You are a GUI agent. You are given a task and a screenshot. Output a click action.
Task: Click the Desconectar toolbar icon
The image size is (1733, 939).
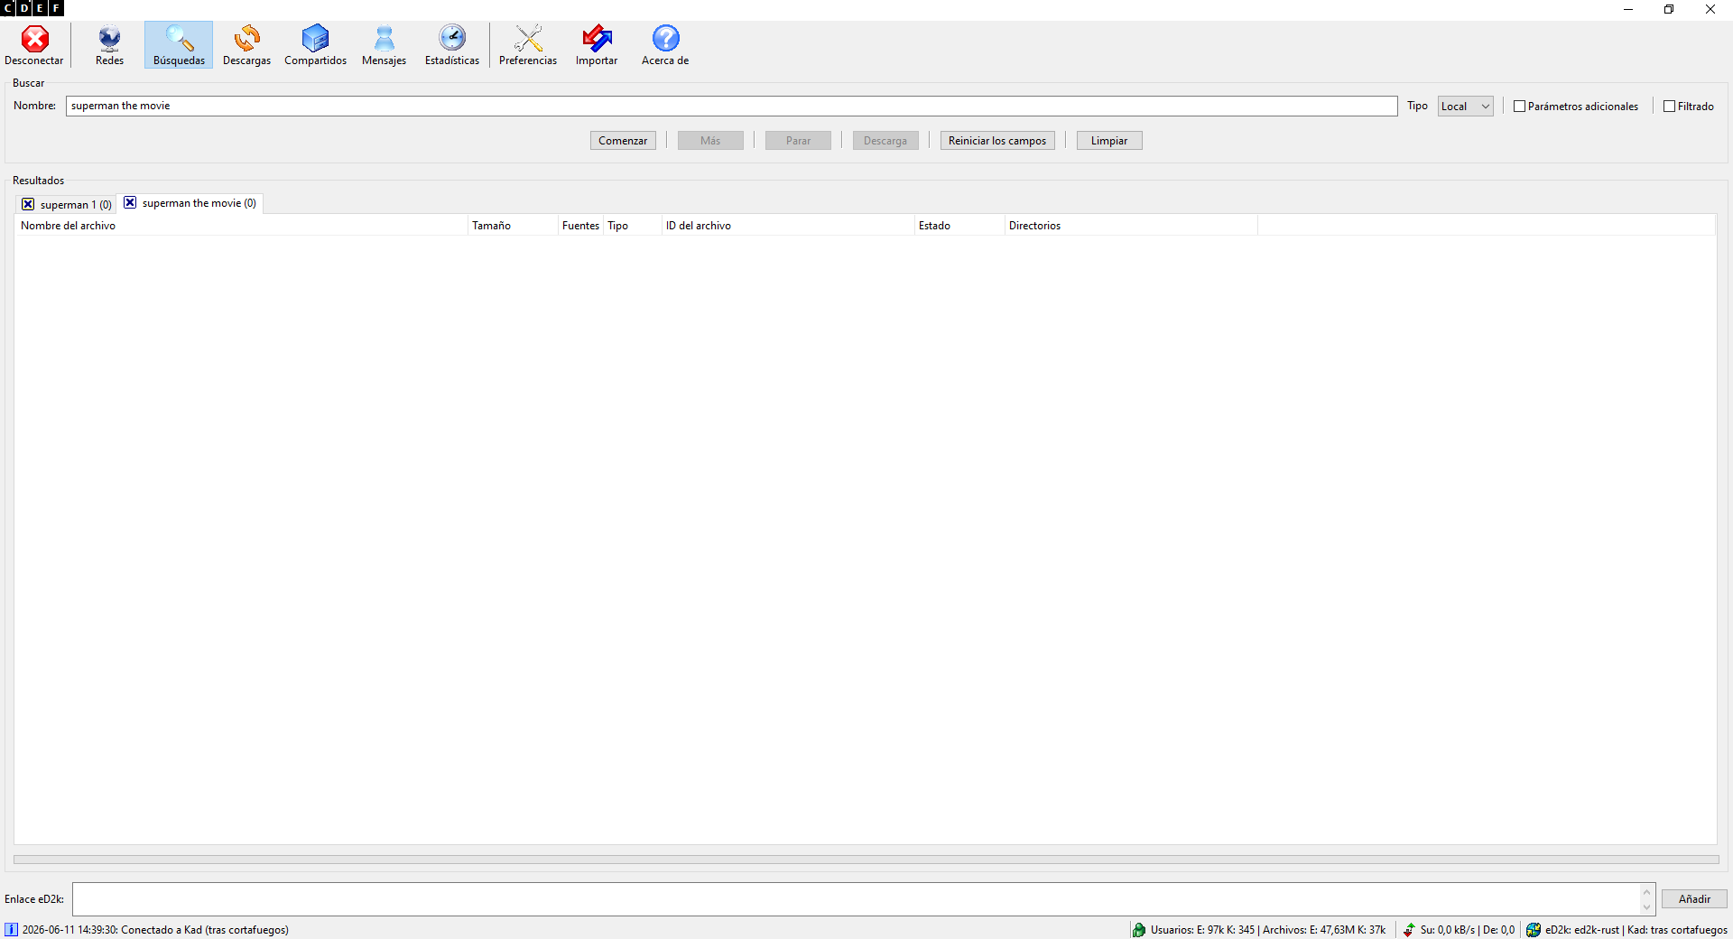point(34,45)
